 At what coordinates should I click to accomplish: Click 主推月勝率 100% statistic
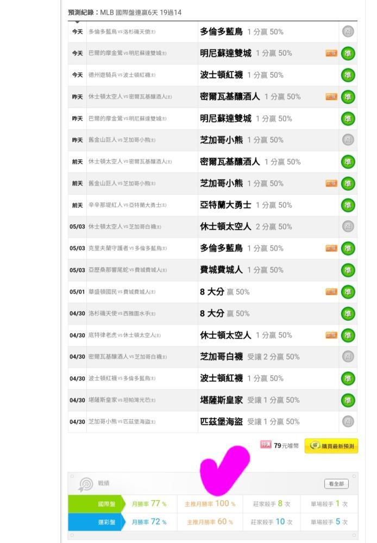pos(210,504)
